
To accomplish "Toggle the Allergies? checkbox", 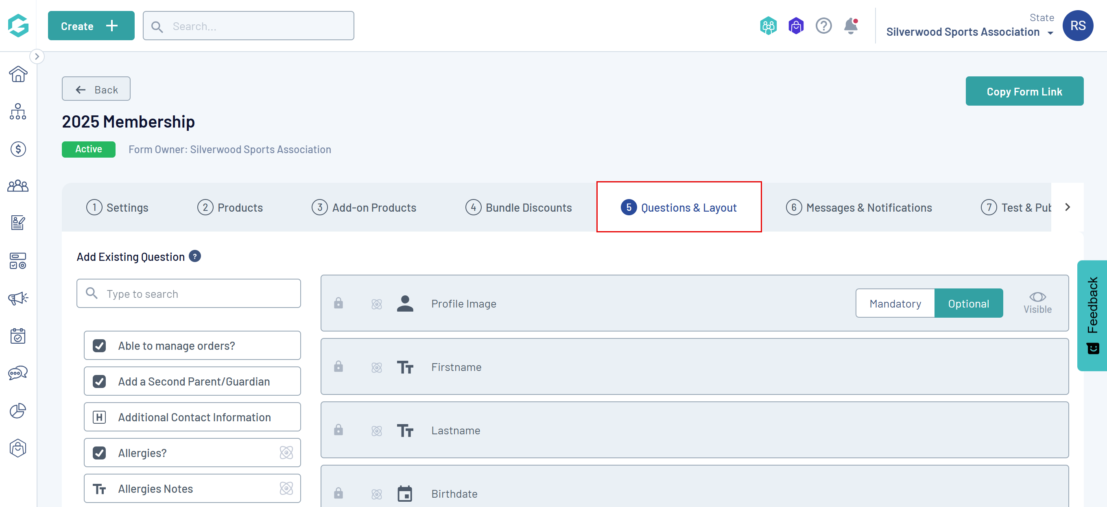I will click(x=99, y=453).
